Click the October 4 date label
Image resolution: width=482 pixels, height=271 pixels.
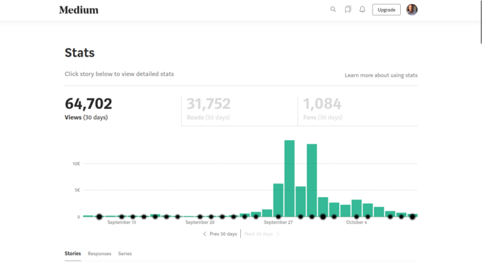(x=357, y=222)
